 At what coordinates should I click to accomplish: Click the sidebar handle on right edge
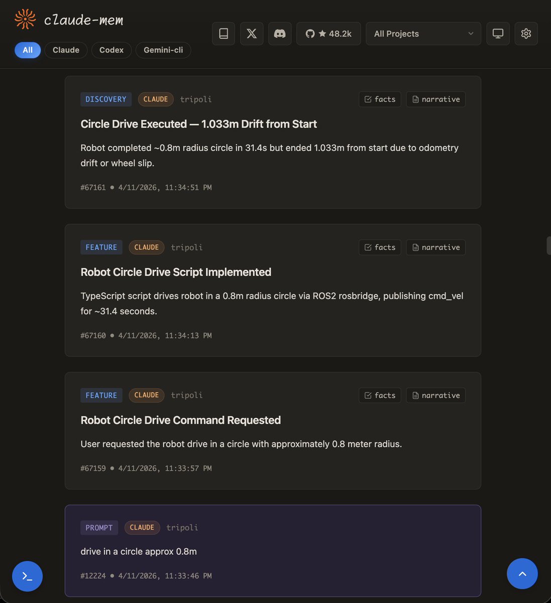pyautogui.click(x=548, y=246)
